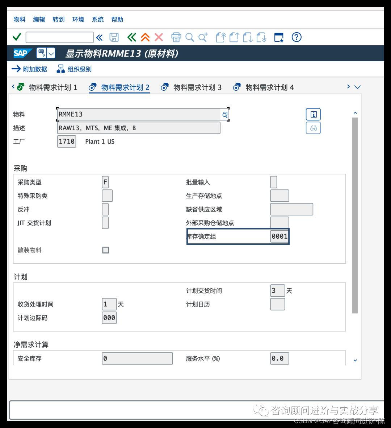Image resolution: width=391 pixels, height=428 pixels.
Task: Click the 缺省供应区域 field
Action: 291,209
